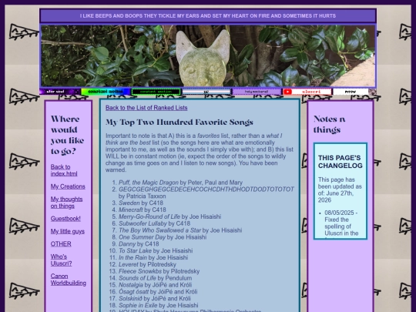Viewport: 416px width, 312px height.
Task: Click 'Subwoofer Lullaby by C418' entry
Action: click(x=154, y=223)
